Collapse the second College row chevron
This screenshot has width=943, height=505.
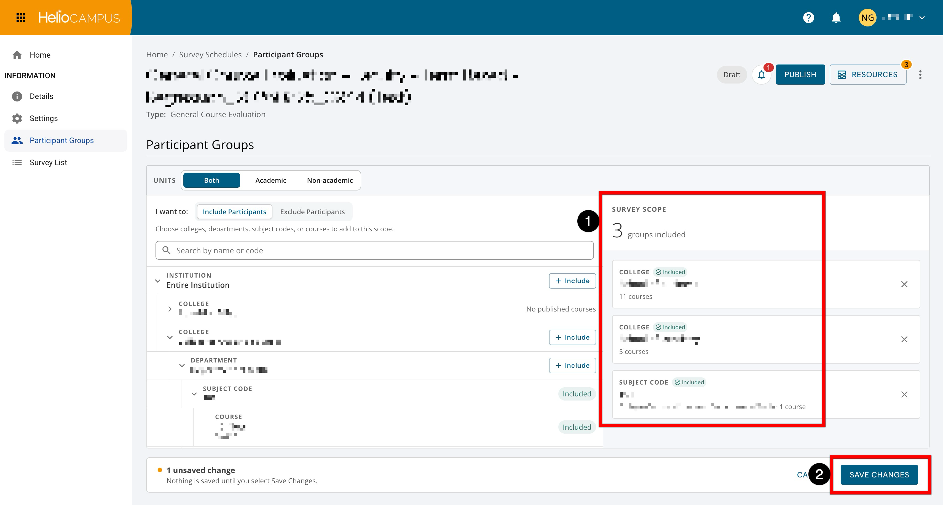(x=170, y=337)
